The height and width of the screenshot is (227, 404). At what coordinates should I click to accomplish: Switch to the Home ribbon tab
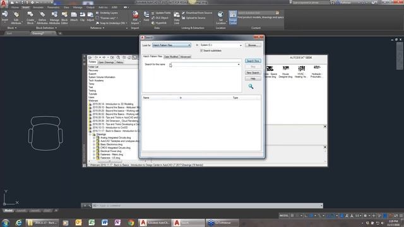(15, 8)
